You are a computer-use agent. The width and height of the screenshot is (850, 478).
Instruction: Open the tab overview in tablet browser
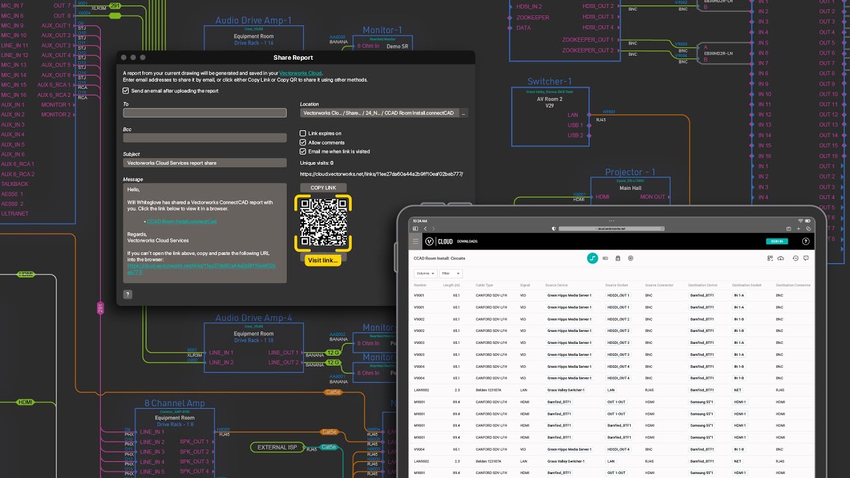pyautogui.click(x=808, y=228)
